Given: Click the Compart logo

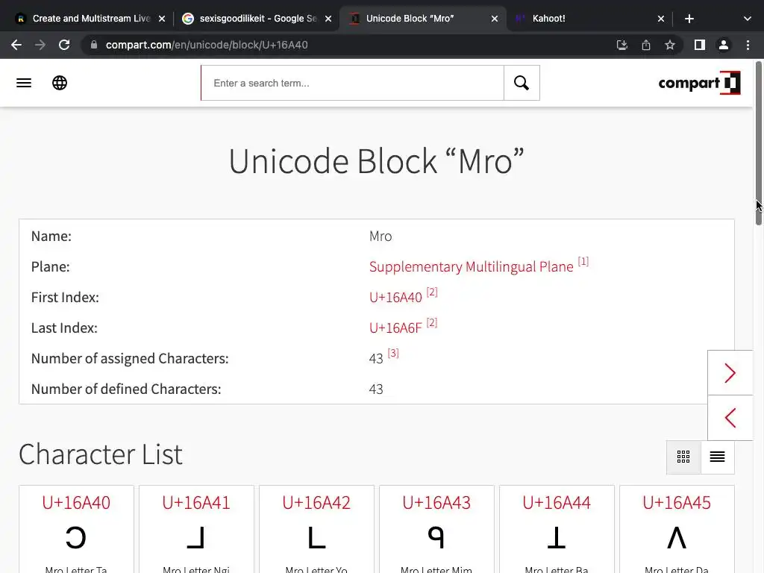Looking at the screenshot, I should [x=698, y=83].
